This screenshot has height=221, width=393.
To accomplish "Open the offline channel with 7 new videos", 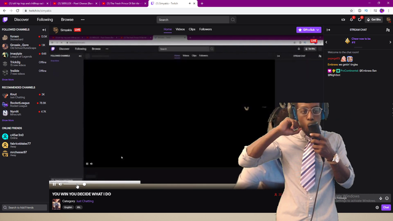I will pos(25,72).
